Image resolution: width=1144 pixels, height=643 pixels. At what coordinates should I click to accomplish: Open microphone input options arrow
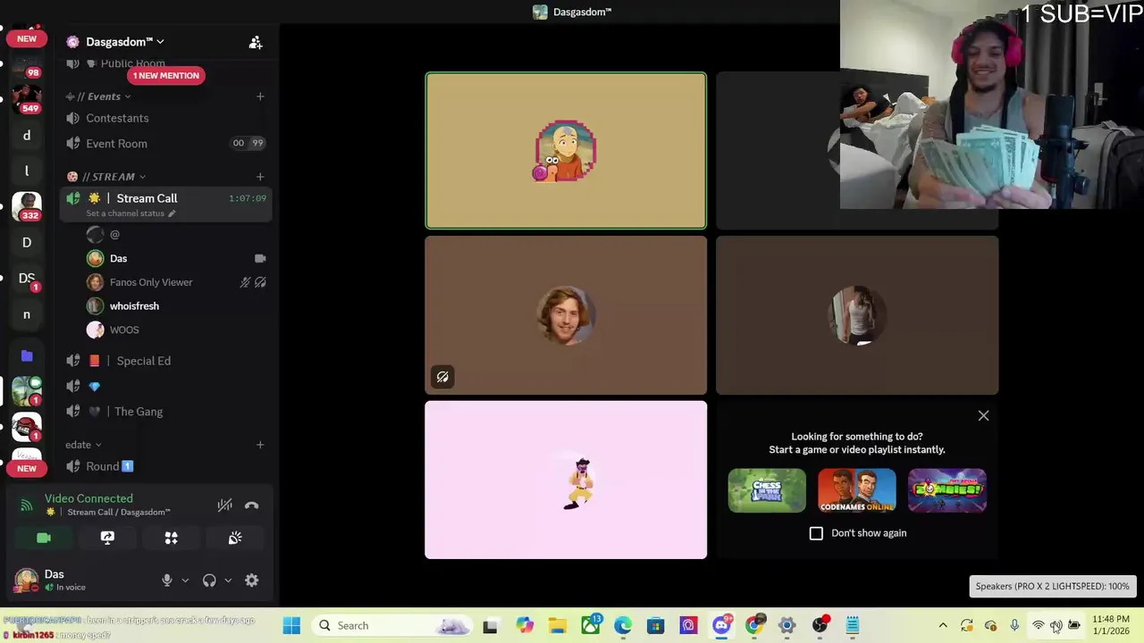pyautogui.click(x=185, y=580)
